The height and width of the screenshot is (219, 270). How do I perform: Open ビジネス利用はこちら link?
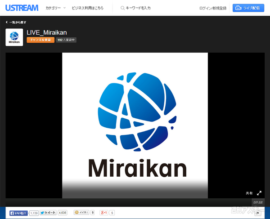(x=87, y=8)
